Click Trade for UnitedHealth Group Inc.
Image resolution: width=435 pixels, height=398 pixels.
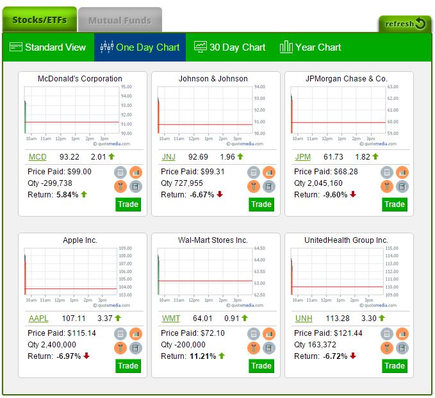coord(395,366)
